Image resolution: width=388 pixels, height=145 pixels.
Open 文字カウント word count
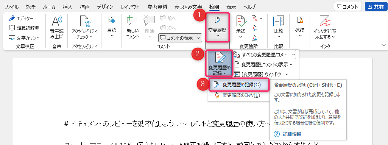click(24, 38)
